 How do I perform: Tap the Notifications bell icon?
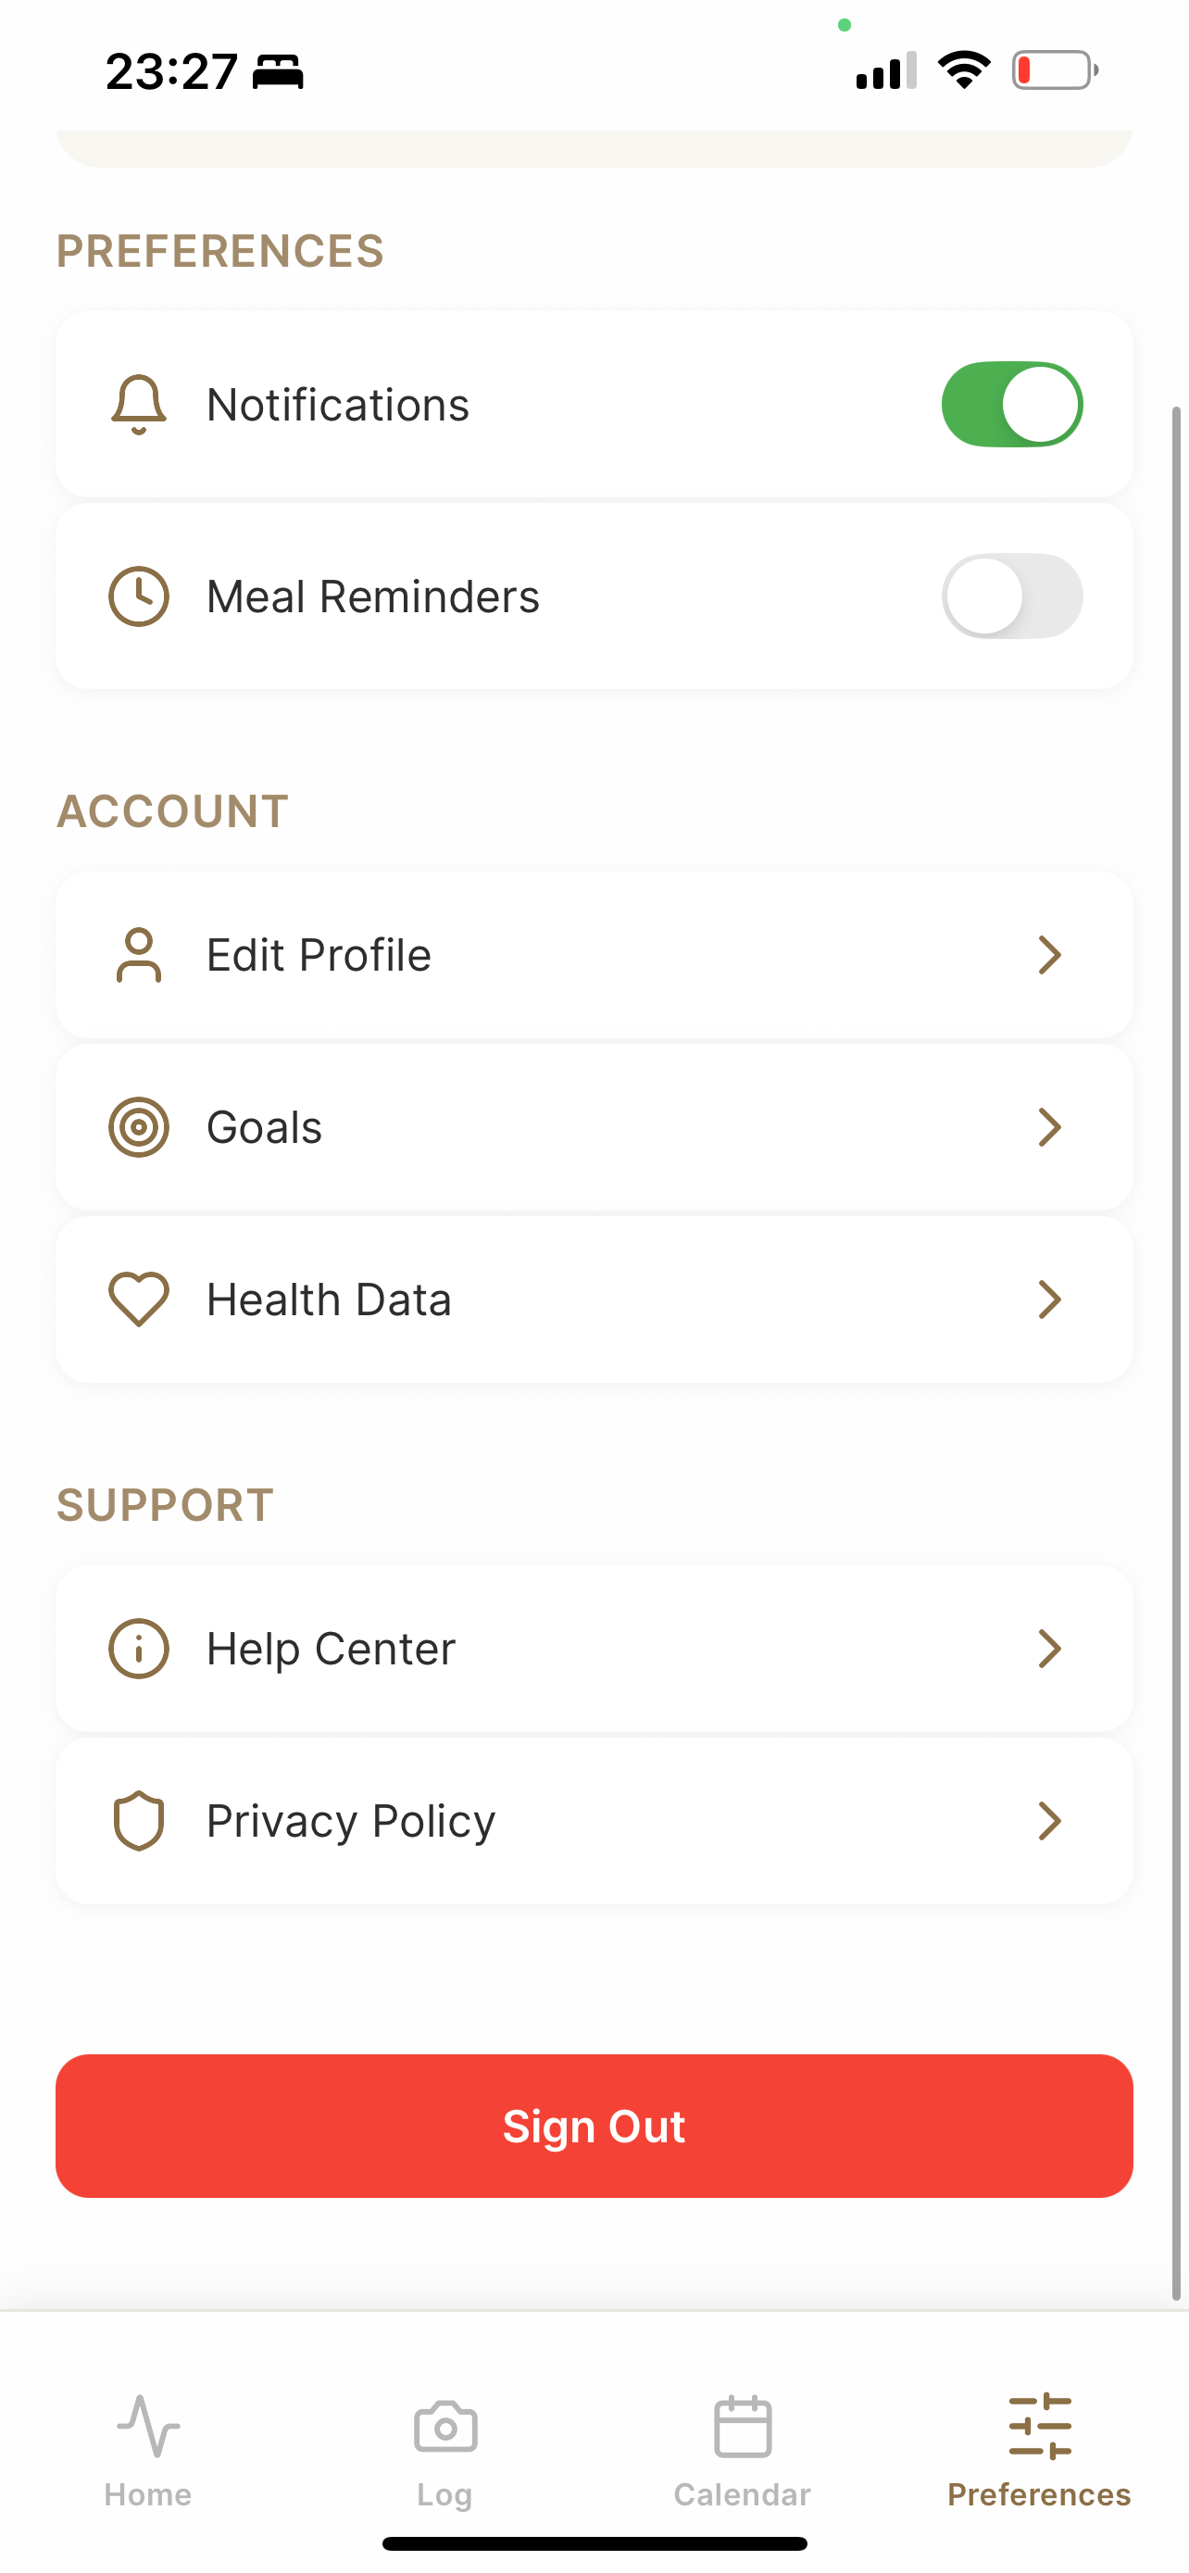(139, 405)
